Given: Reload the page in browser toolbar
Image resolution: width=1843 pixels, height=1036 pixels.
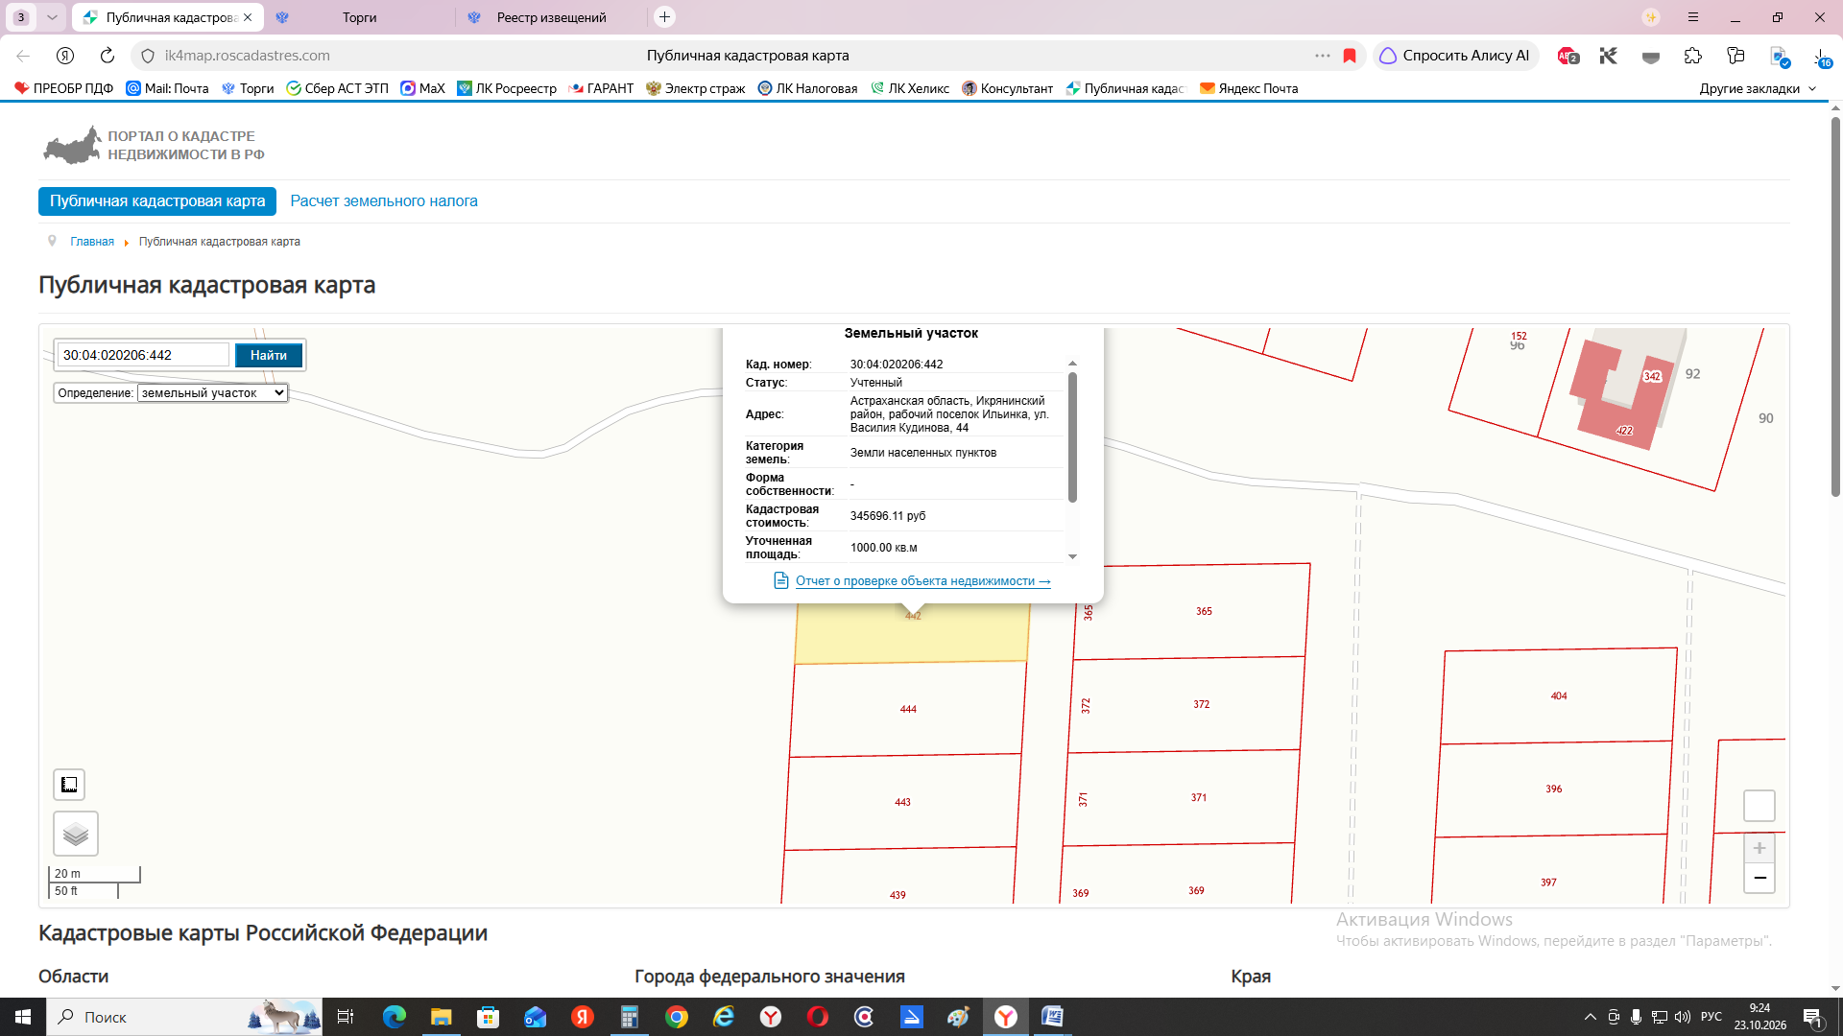Looking at the screenshot, I should point(108,56).
